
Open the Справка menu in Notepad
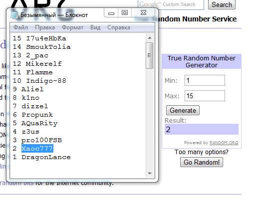[x=119, y=27]
